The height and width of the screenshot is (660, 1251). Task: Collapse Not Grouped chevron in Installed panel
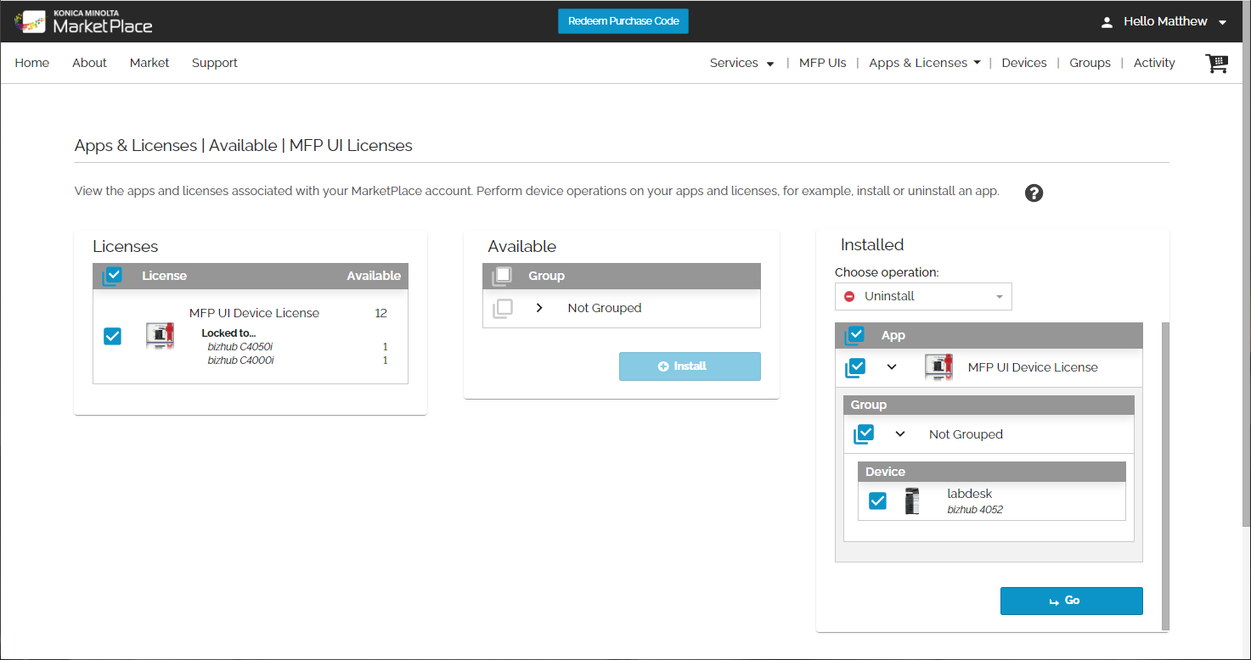point(900,434)
